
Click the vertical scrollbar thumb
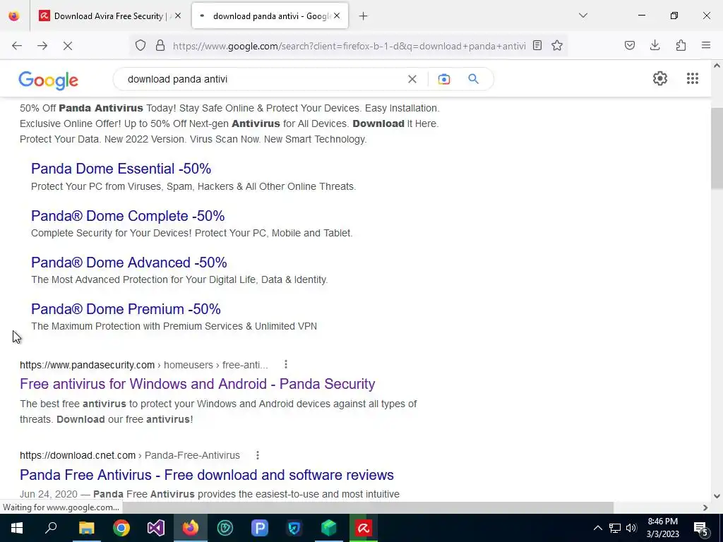click(717, 148)
